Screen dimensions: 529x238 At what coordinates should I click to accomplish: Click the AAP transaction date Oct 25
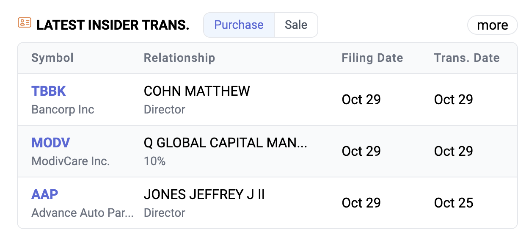454,203
